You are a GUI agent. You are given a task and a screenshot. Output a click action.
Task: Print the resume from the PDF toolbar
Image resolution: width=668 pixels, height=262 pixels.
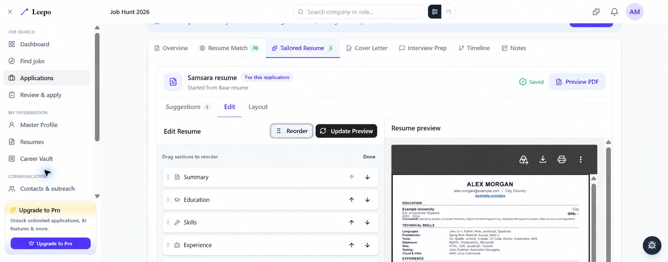(562, 160)
